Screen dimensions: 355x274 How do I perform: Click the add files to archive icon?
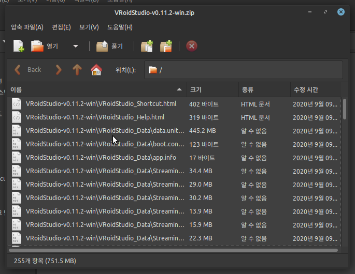tap(147, 46)
